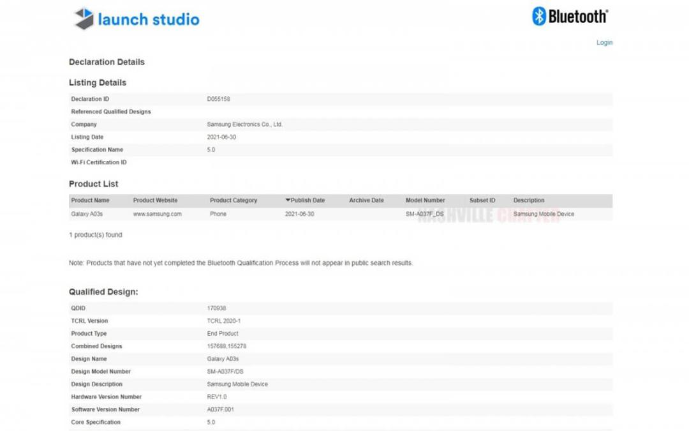Select Samsung Mobile Device in product row

click(544, 214)
